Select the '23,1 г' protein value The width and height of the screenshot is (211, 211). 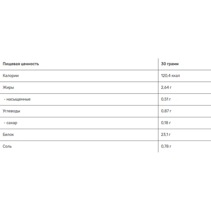point(166,135)
